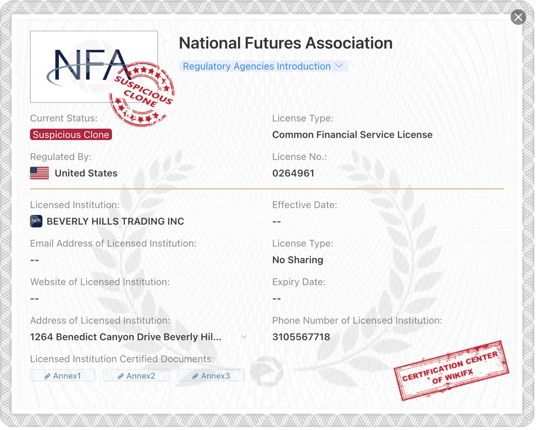Screen dimensions: 536x430
Task: Click the link icon in Annex3 button
Action: click(x=196, y=377)
